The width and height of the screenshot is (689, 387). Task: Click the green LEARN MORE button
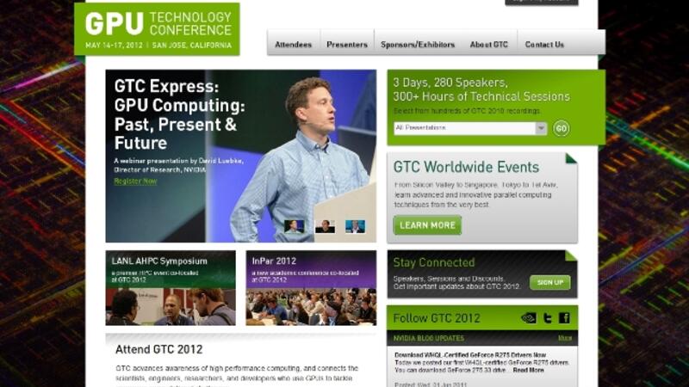pyautogui.click(x=427, y=225)
